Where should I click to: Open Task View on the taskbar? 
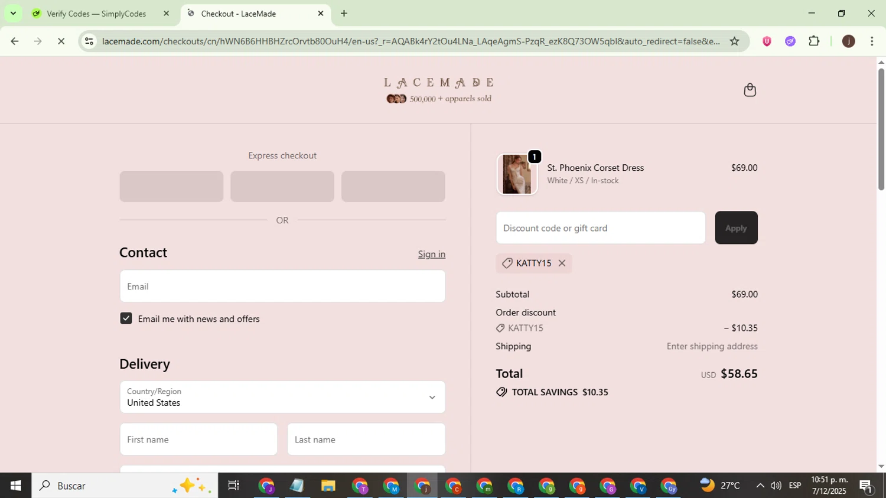point(233,486)
